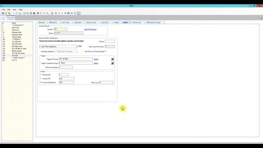Go to last record navigation icon
Screen dimensions: 263x148
point(65,13)
